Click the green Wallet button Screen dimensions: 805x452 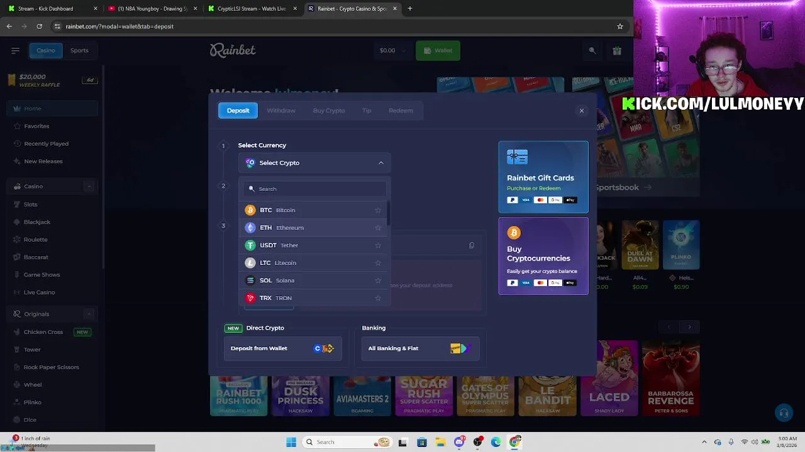[x=438, y=50]
